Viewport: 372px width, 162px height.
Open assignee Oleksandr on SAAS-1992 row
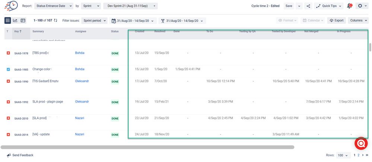[82, 101]
